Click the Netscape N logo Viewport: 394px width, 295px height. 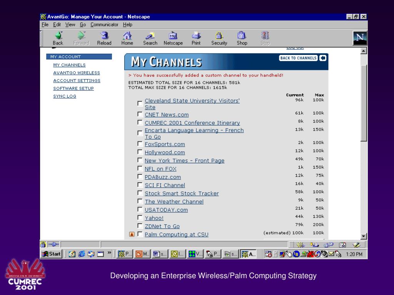360,38
